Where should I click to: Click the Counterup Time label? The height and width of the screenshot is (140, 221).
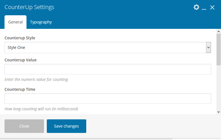[x=20, y=89]
